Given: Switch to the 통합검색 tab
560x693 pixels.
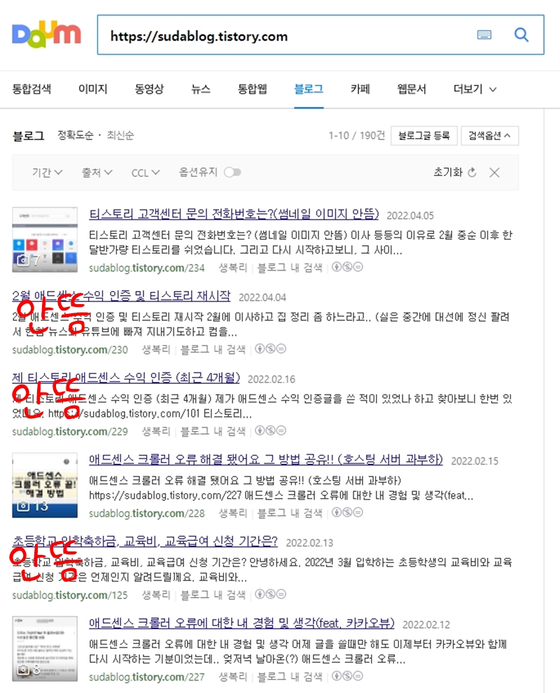Looking at the screenshot, I should pyautogui.click(x=31, y=89).
